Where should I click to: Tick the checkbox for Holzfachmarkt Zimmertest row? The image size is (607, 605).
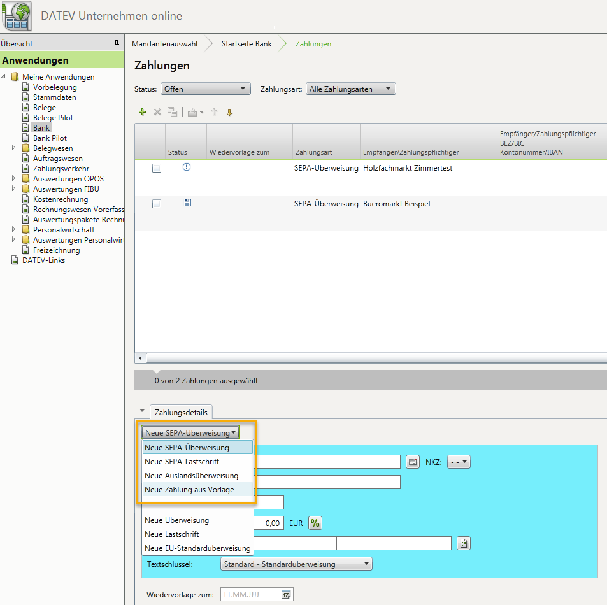click(157, 168)
